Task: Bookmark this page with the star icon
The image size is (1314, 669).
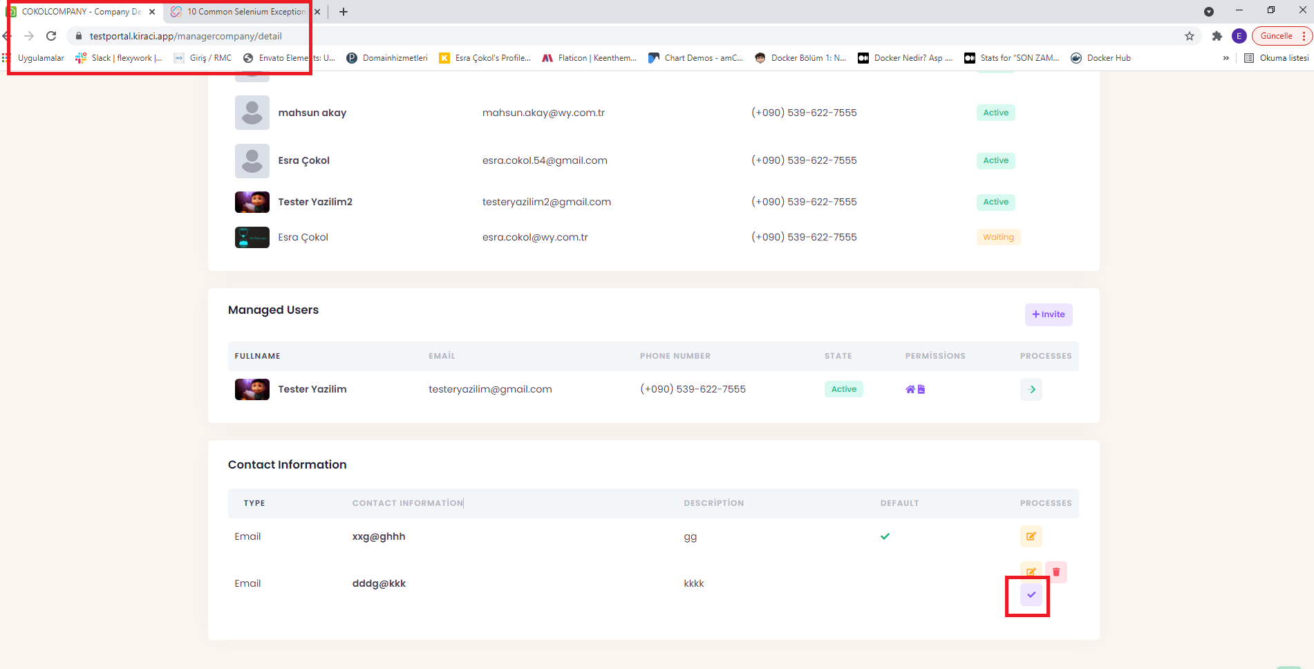Action: tap(1189, 36)
